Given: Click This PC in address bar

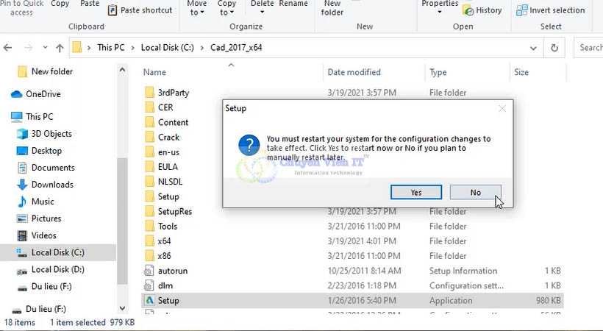Looking at the screenshot, I should 111,48.
